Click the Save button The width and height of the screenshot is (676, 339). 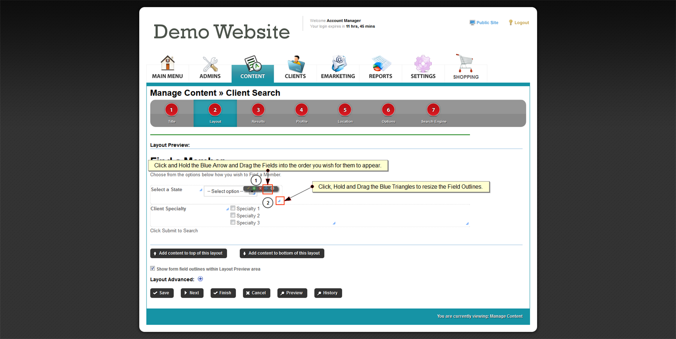(162, 293)
